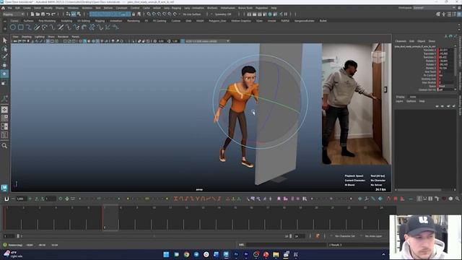The width and height of the screenshot is (462, 260).
Task: Toggle Auto Keyframe button near range slider
Action: point(318,236)
